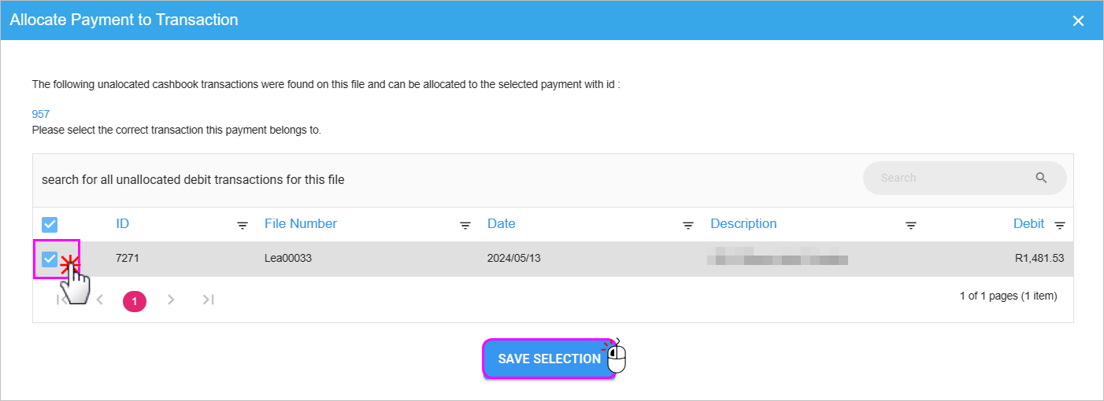Select page 1 in pagination
1104x401 pixels.
pyautogui.click(x=135, y=301)
